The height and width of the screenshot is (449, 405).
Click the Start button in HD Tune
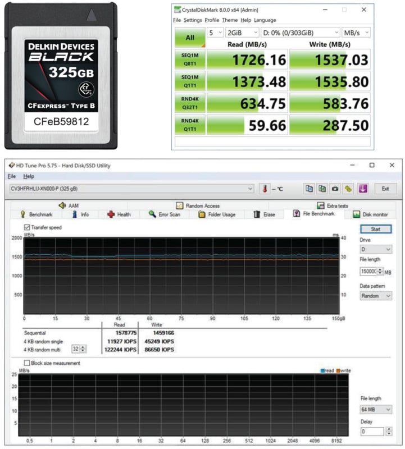[x=376, y=229]
